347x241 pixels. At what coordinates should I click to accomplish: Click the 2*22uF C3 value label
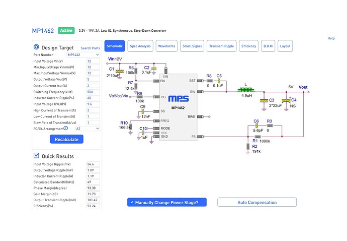coord(275,106)
